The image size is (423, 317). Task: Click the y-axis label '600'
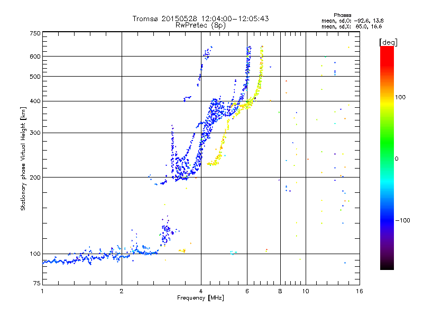pyautogui.click(x=35, y=57)
